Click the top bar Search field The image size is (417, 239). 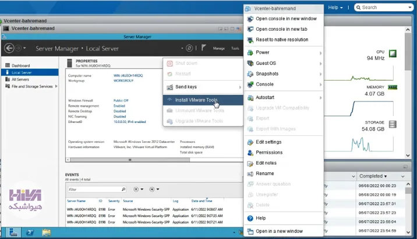click(x=383, y=8)
